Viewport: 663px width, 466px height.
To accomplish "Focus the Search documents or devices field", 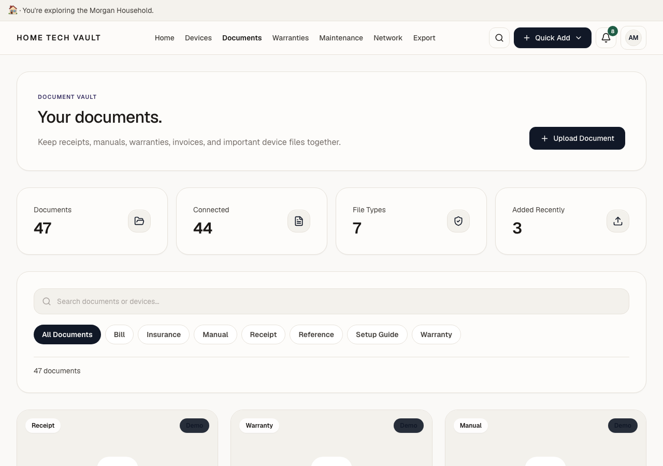I will pyautogui.click(x=331, y=301).
